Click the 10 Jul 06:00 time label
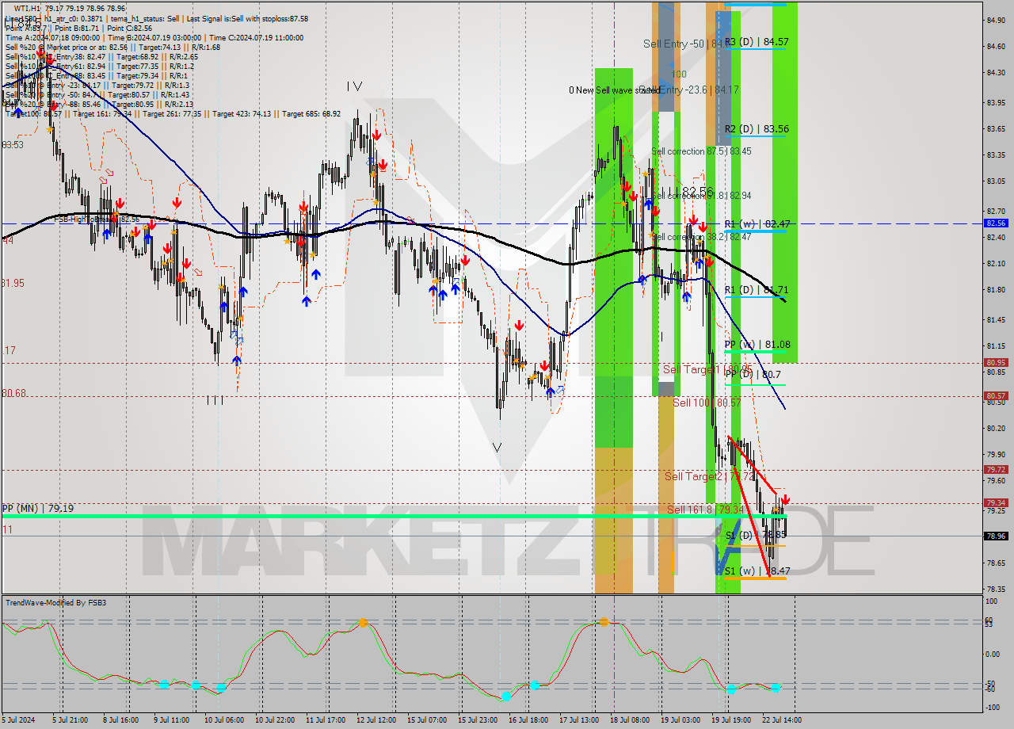This screenshot has width=1014, height=729. coord(223,720)
